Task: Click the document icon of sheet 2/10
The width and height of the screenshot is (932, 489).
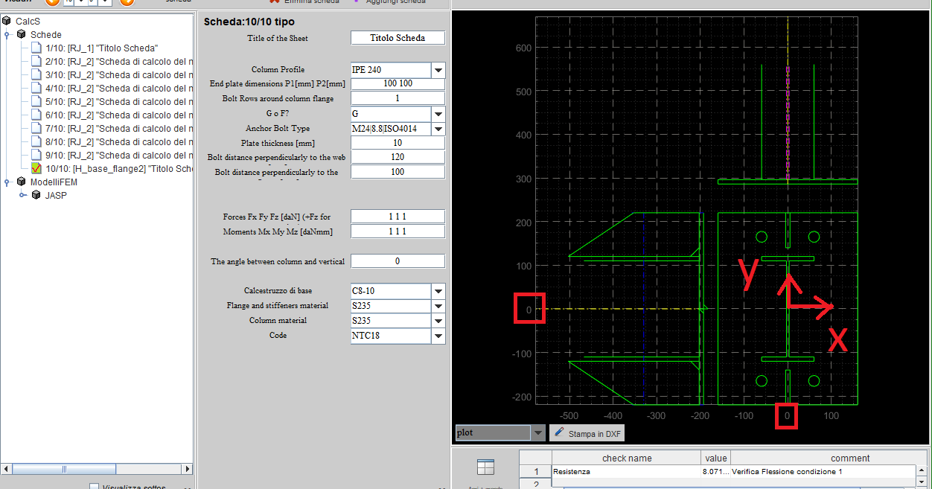Action: [x=36, y=62]
